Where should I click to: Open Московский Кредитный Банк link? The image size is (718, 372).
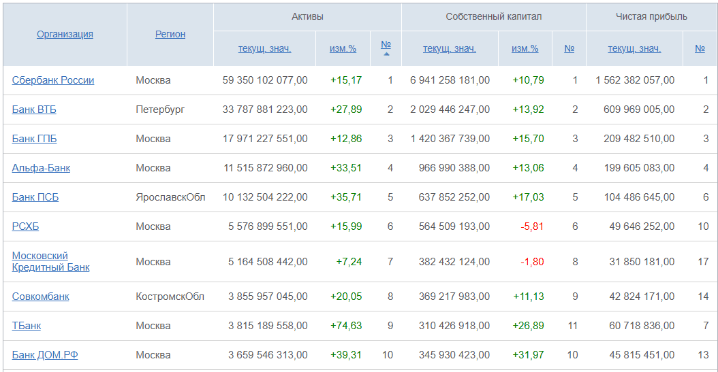click(x=51, y=262)
